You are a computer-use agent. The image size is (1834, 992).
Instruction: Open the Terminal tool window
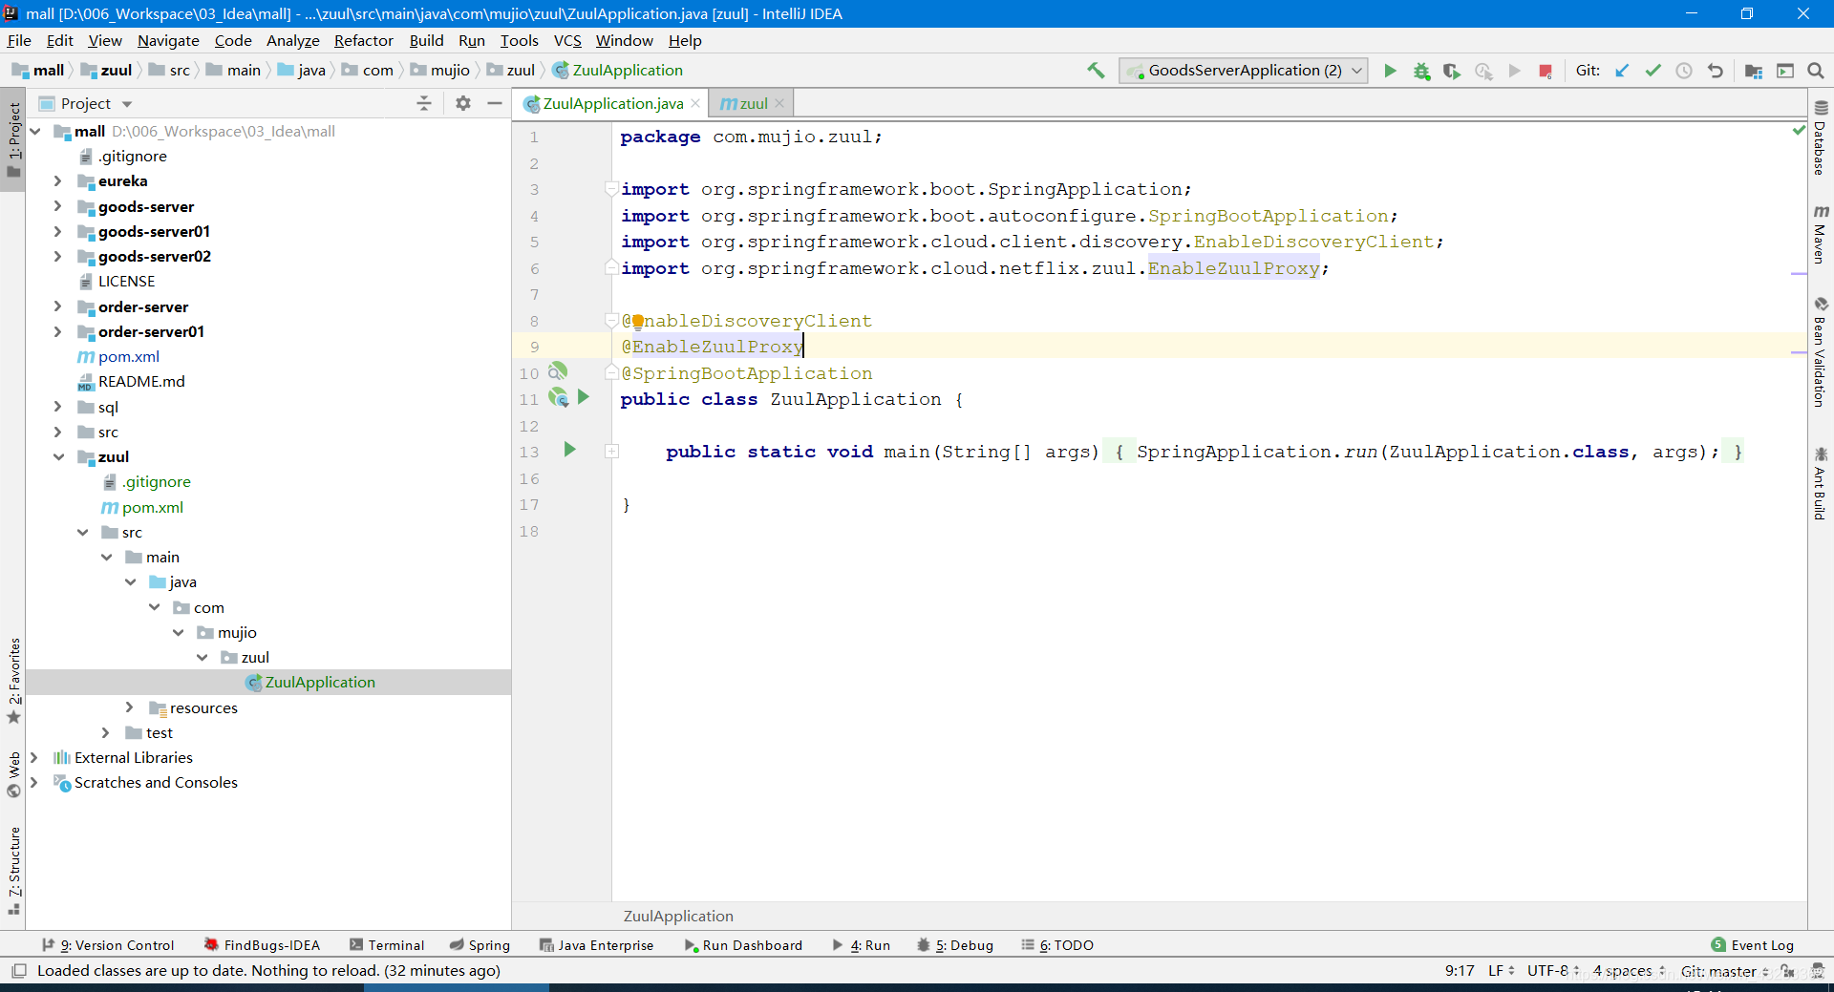[x=387, y=945]
